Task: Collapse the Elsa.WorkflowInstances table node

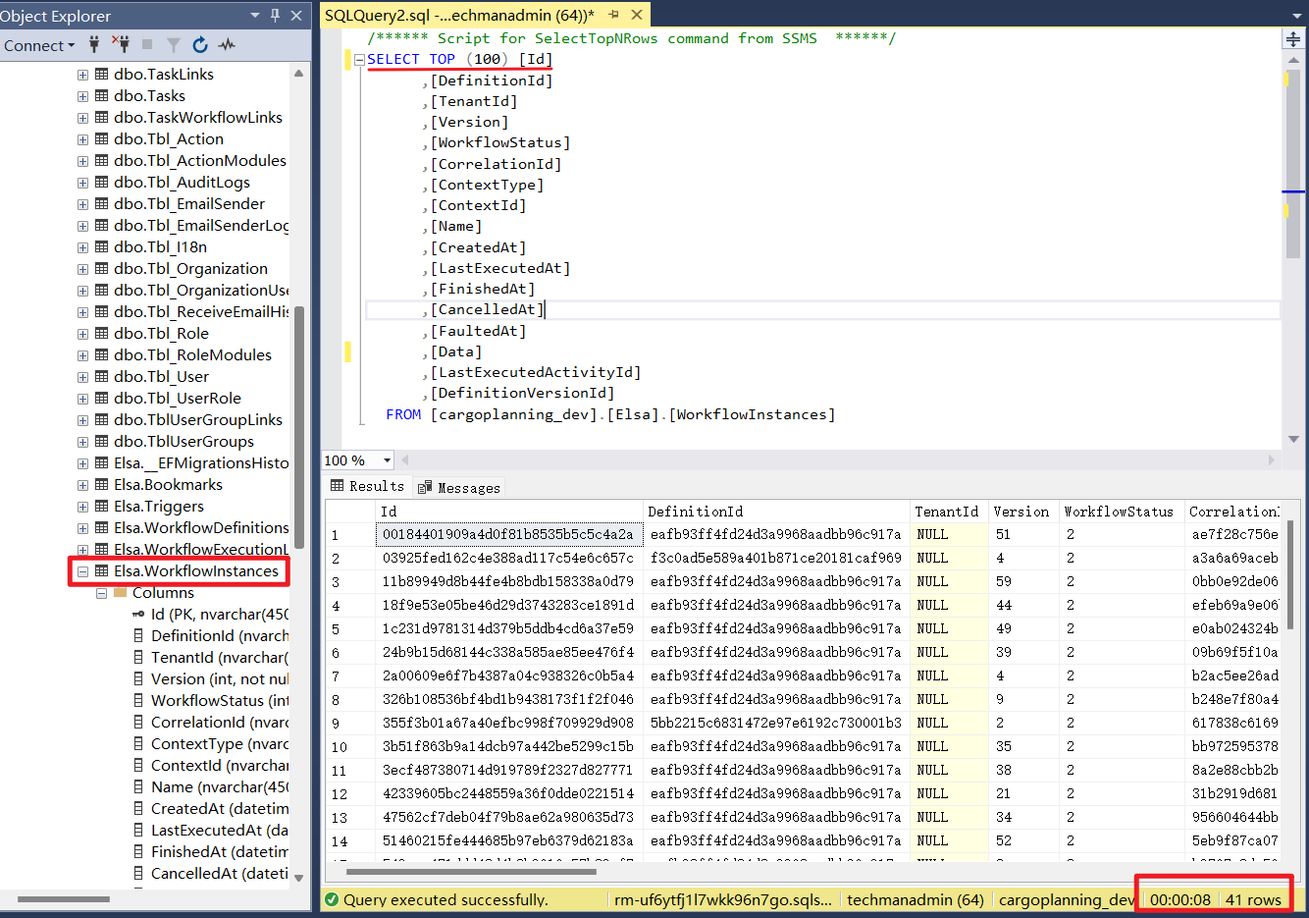Action: [82, 570]
